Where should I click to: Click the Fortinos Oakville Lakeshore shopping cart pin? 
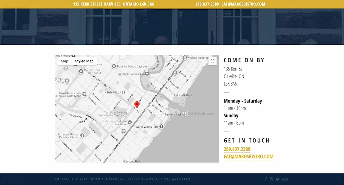point(130,122)
